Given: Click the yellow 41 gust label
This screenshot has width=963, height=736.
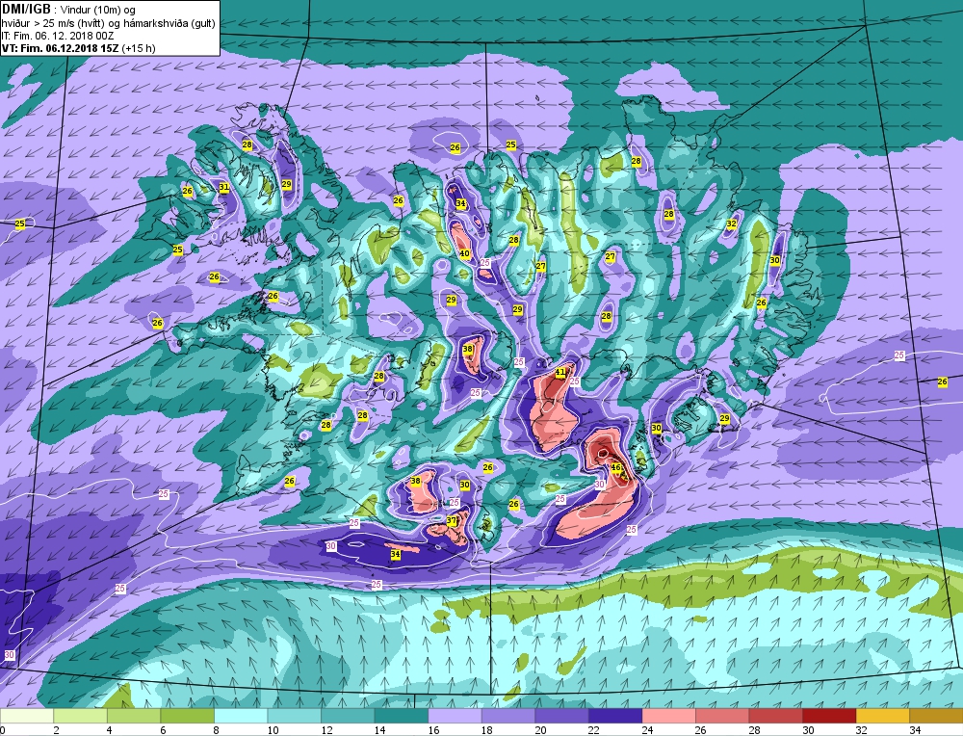Looking at the screenshot, I should coord(560,372).
